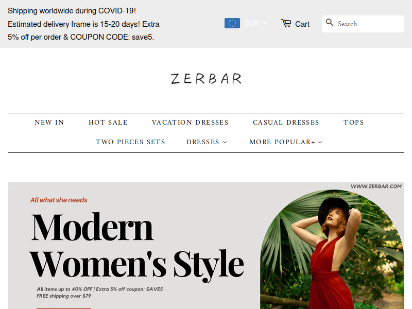
Task: Select Casual Dresses menu item
Action: 286,123
